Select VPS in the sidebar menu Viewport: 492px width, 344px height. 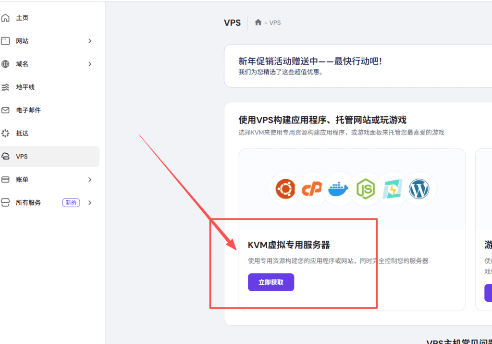[x=22, y=157]
